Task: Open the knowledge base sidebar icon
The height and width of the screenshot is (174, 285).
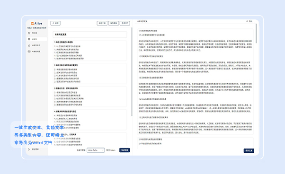Action: (29, 33)
